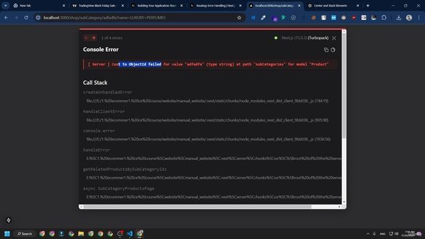Click the site information icon in address bar

click(x=39, y=18)
